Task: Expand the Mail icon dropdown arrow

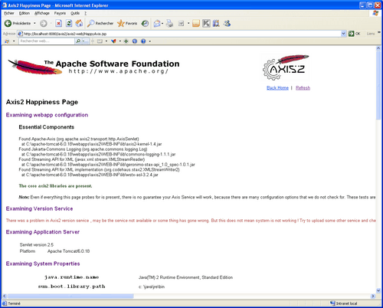Action: tap(162, 24)
